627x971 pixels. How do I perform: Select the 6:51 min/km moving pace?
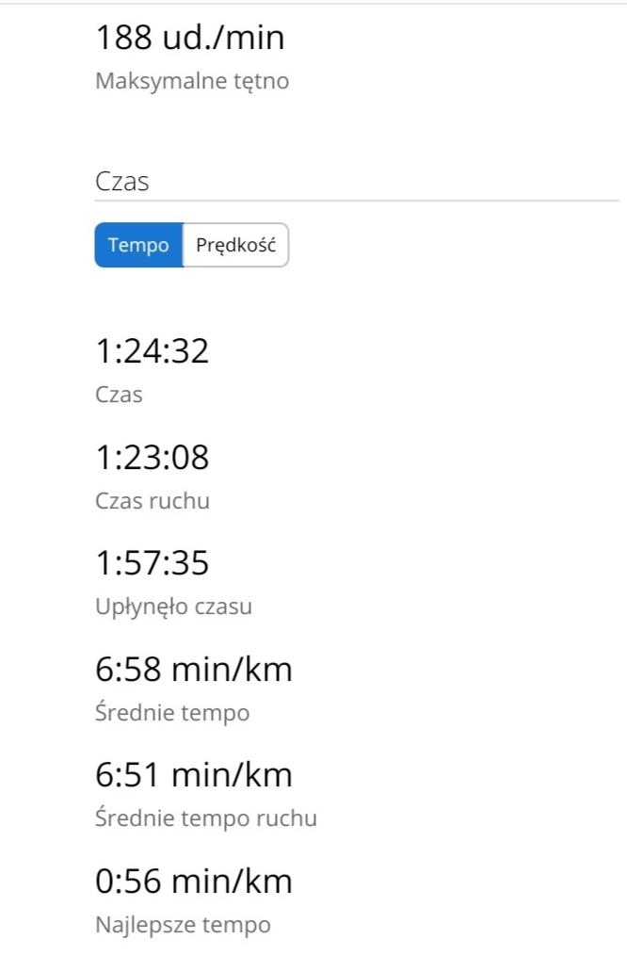[194, 775]
